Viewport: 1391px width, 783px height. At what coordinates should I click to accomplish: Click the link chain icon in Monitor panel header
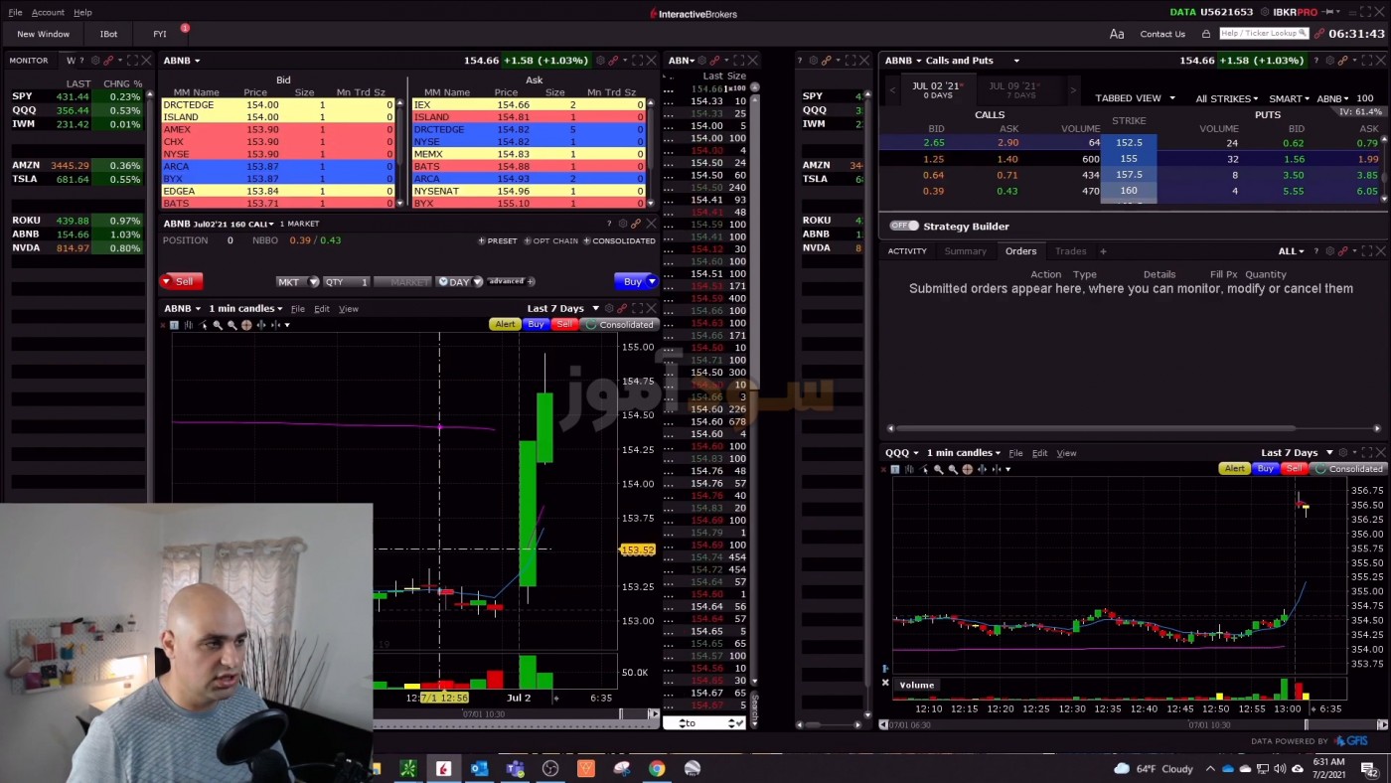(x=108, y=61)
